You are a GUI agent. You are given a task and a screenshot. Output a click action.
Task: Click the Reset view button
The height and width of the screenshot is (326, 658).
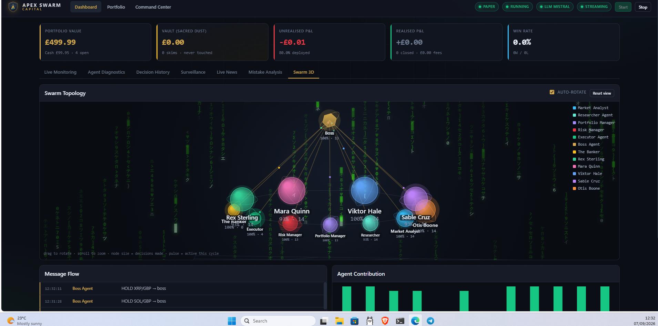(602, 93)
